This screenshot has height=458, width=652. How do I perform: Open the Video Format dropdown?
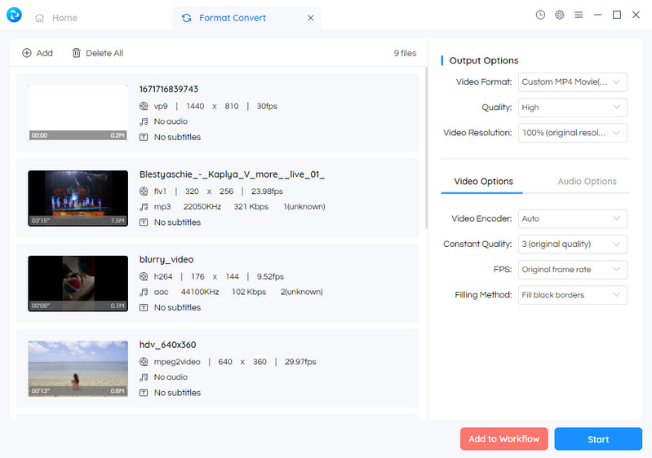click(573, 82)
